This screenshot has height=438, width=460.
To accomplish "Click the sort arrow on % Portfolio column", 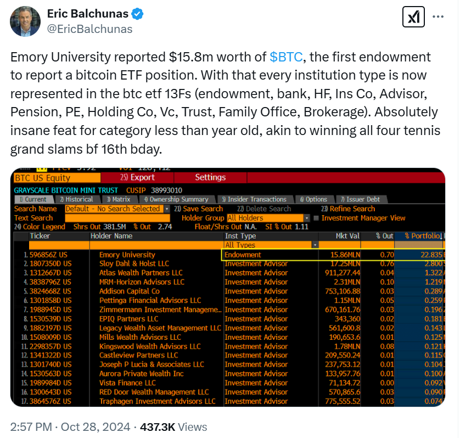I will (x=441, y=237).
